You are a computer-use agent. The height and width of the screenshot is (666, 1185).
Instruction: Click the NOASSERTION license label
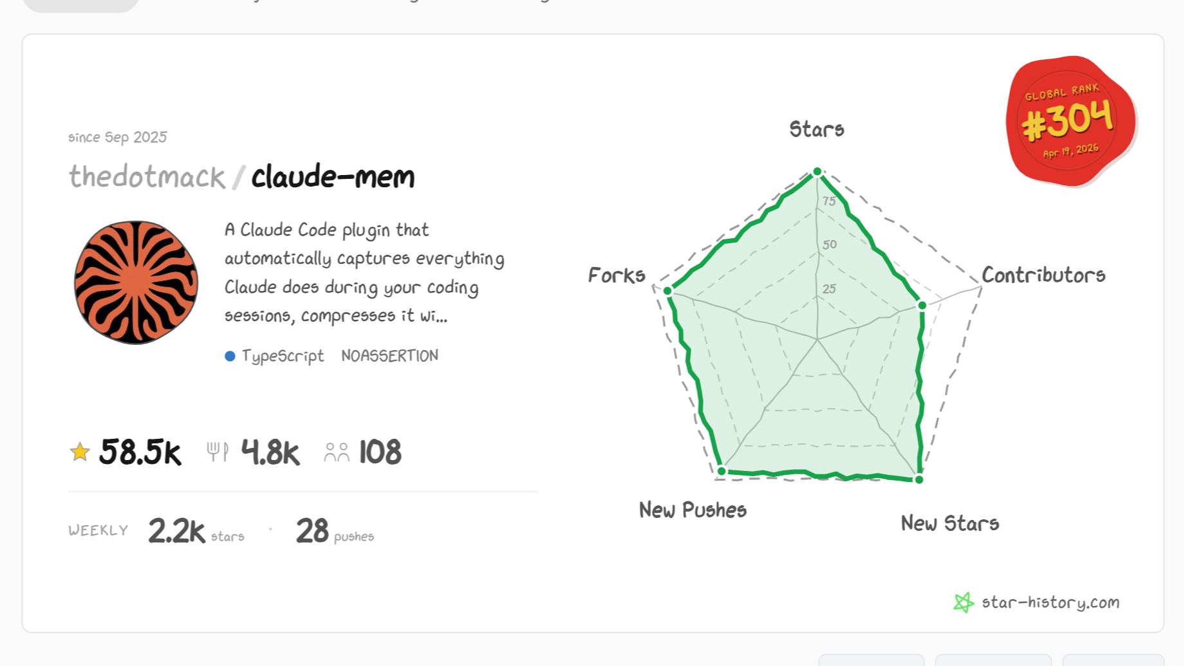click(389, 356)
